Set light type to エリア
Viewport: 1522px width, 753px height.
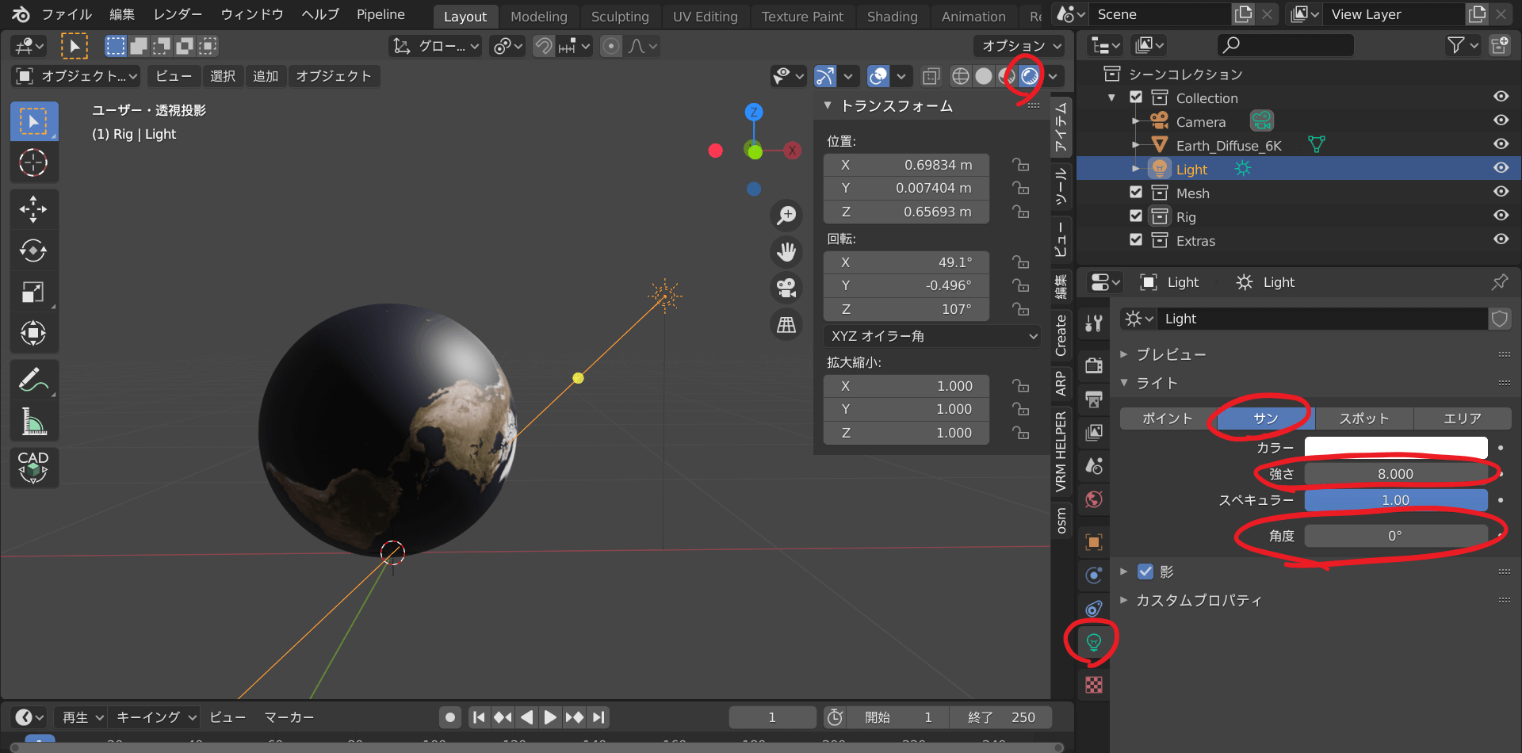click(x=1462, y=419)
